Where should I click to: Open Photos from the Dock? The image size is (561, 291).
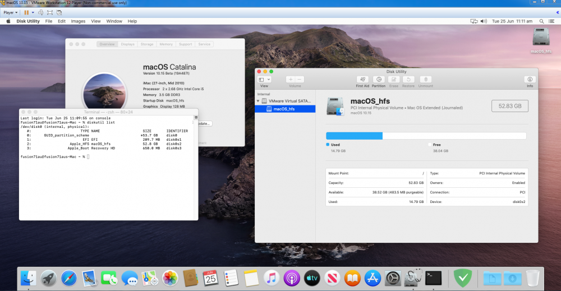point(170,278)
